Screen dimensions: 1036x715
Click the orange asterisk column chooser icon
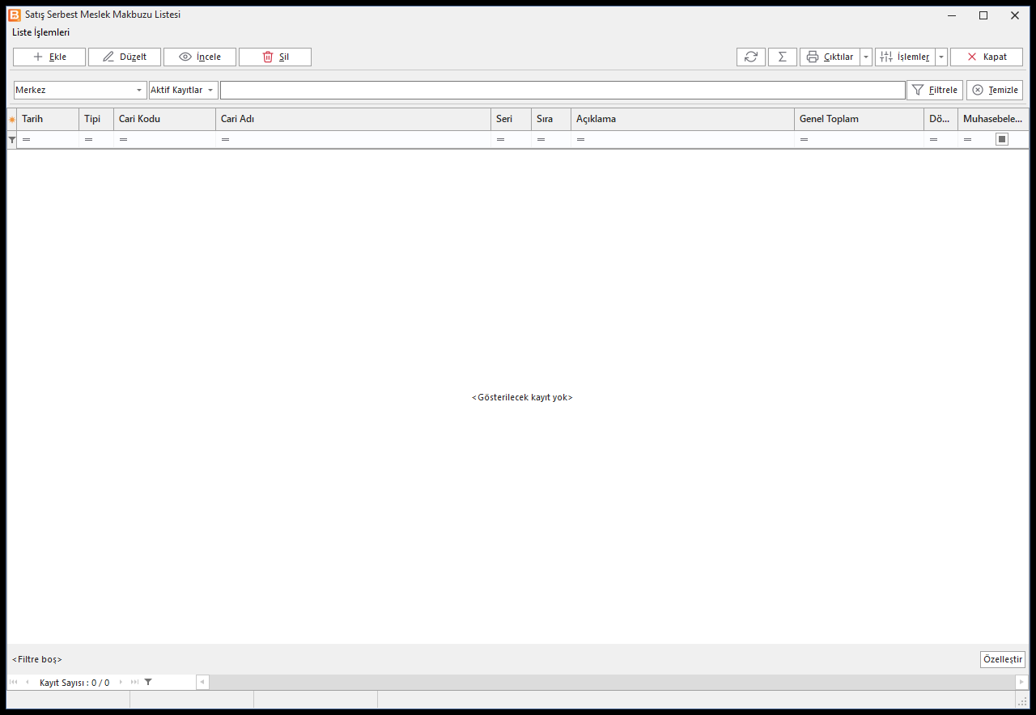coord(12,119)
